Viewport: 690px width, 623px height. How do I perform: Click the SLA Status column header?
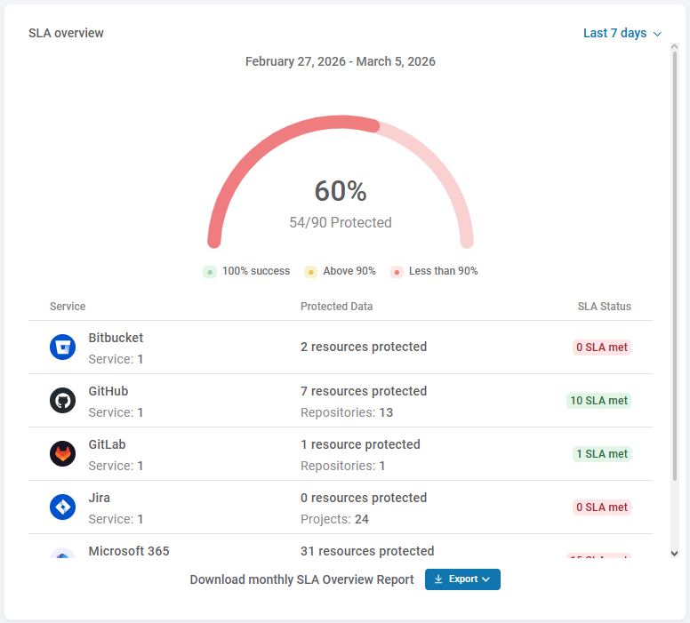click(x=604, y=307)
